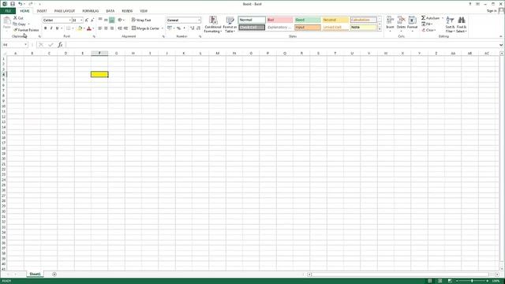
Task: Click the zoom slider handle in status bar
Action: click(472, 281)
